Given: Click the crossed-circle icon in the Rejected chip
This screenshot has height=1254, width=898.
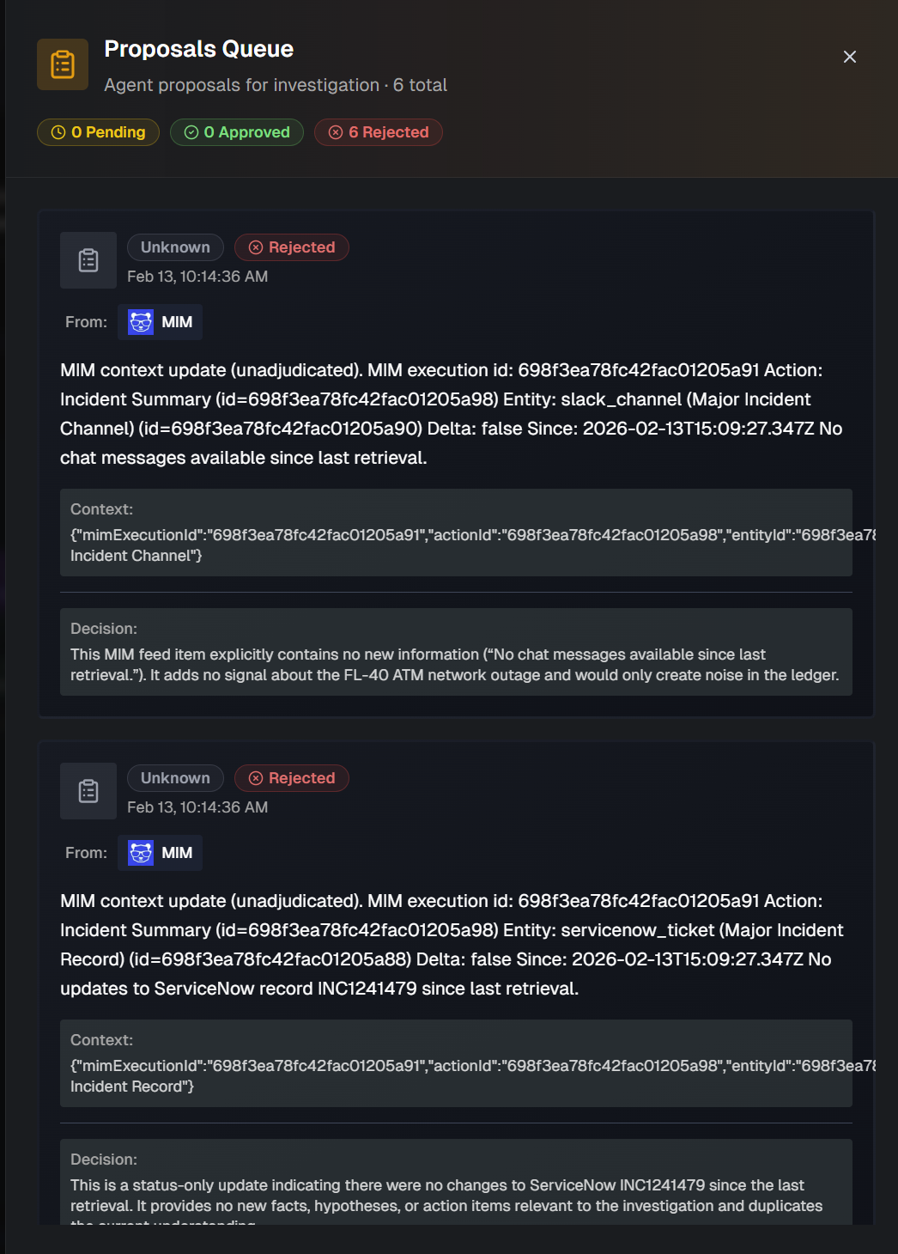Looking at the screenshot, I should (335, 132).
